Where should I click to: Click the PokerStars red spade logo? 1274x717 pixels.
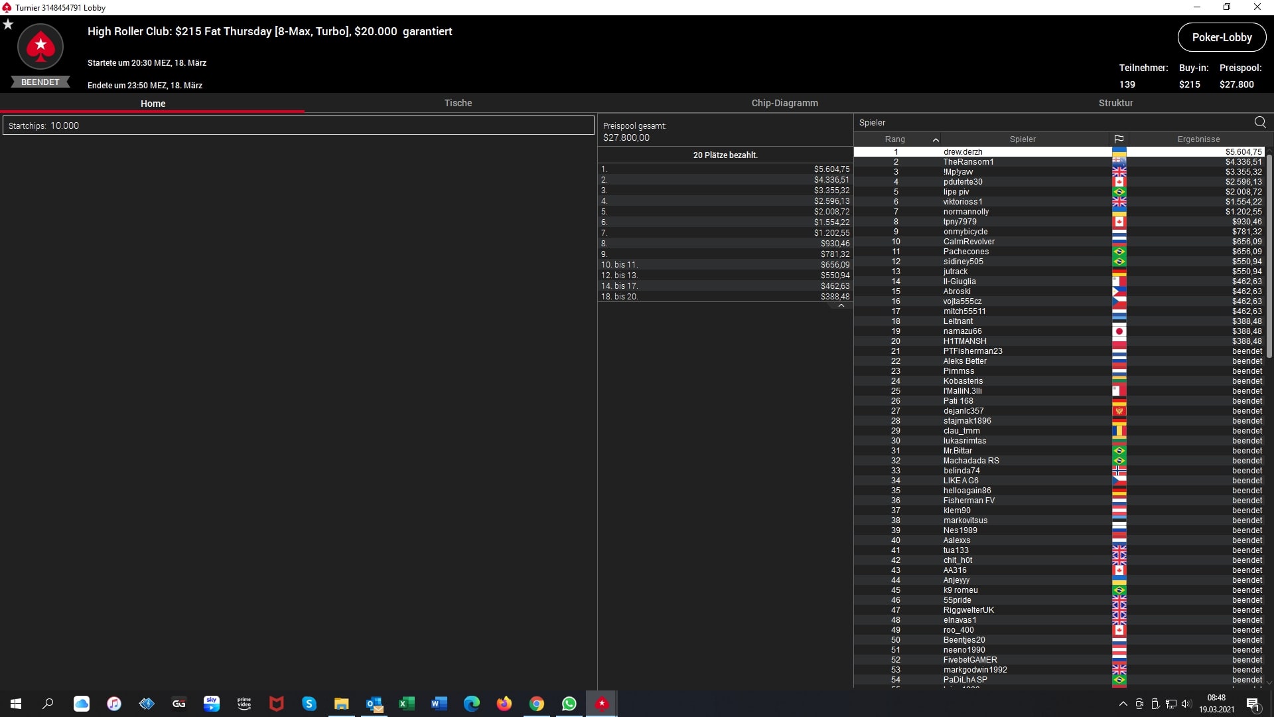coord(40,46)
